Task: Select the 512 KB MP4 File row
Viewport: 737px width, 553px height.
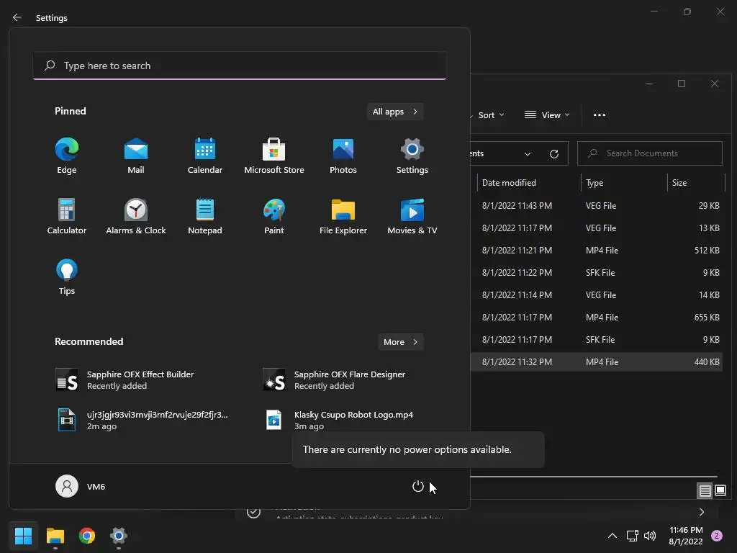Action: [x=596, y=250]
